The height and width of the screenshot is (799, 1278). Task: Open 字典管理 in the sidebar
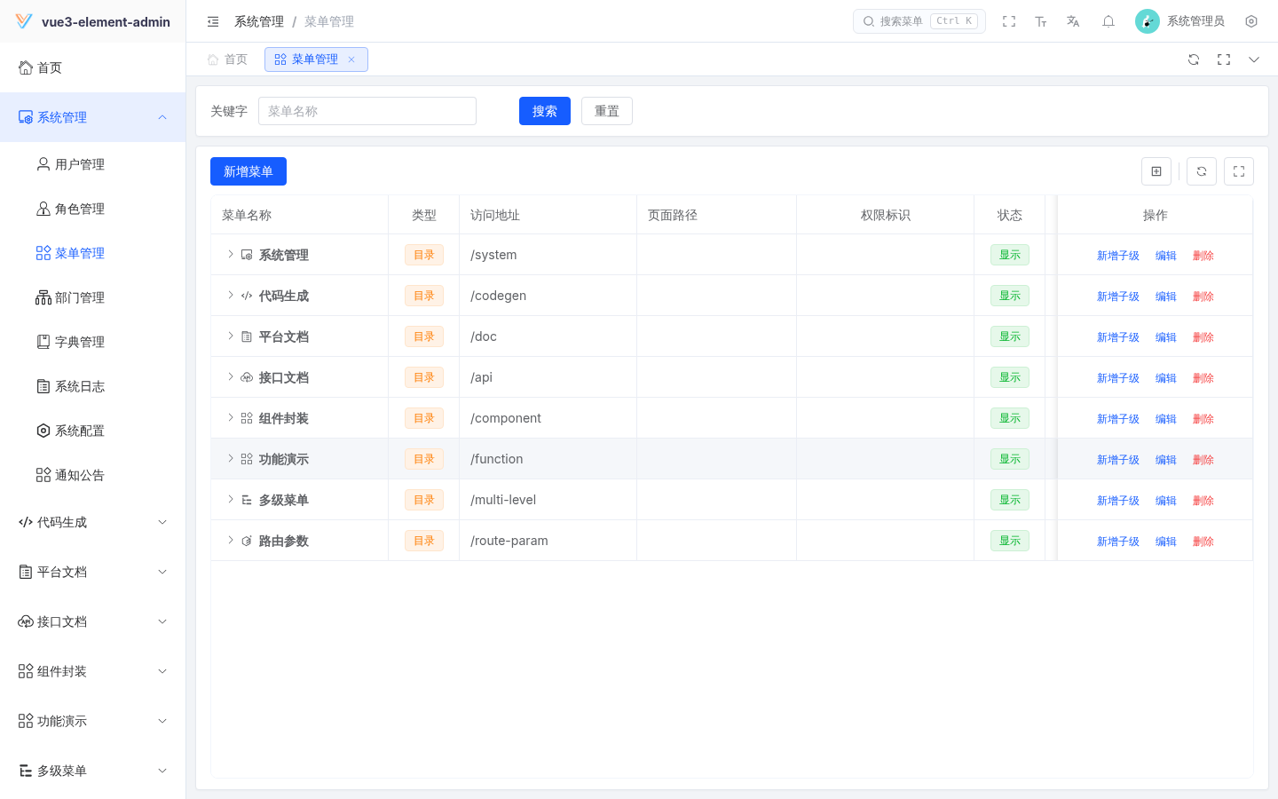point(93,342)
